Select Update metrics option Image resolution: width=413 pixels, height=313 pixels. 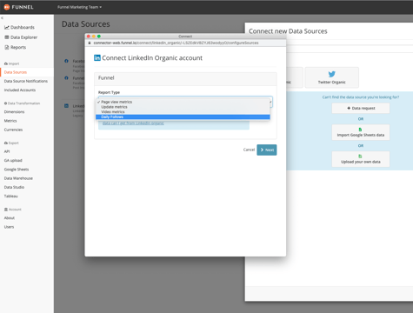click(183, 107)
